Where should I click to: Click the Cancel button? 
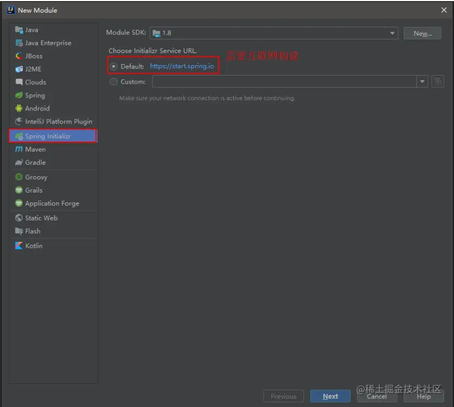pyautogui.click(x=377, y=396)
